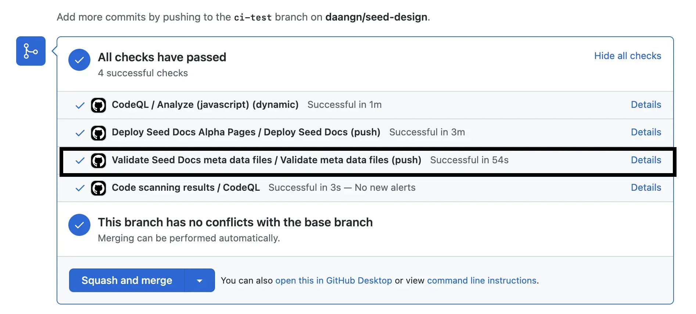Viewport: 696px width, 314px height.
Task: Show command line instructions
Action: coord(481,281)
